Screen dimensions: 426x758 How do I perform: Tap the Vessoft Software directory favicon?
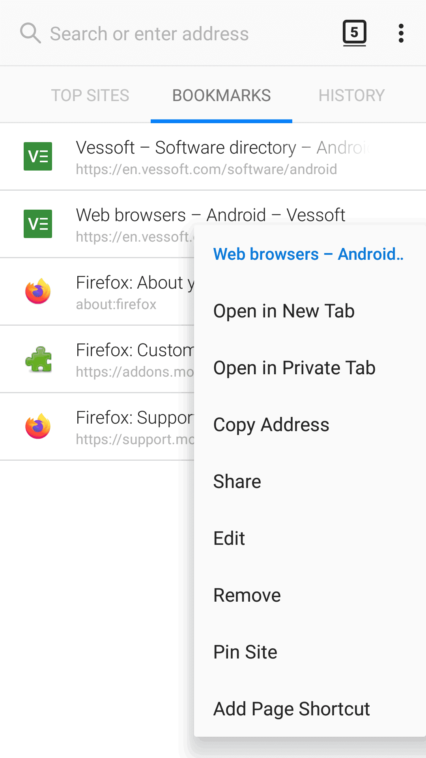[x=38, y=156]
